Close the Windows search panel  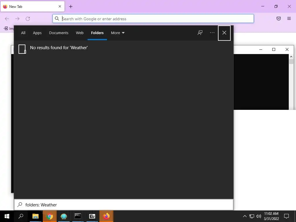pos(224,33)
